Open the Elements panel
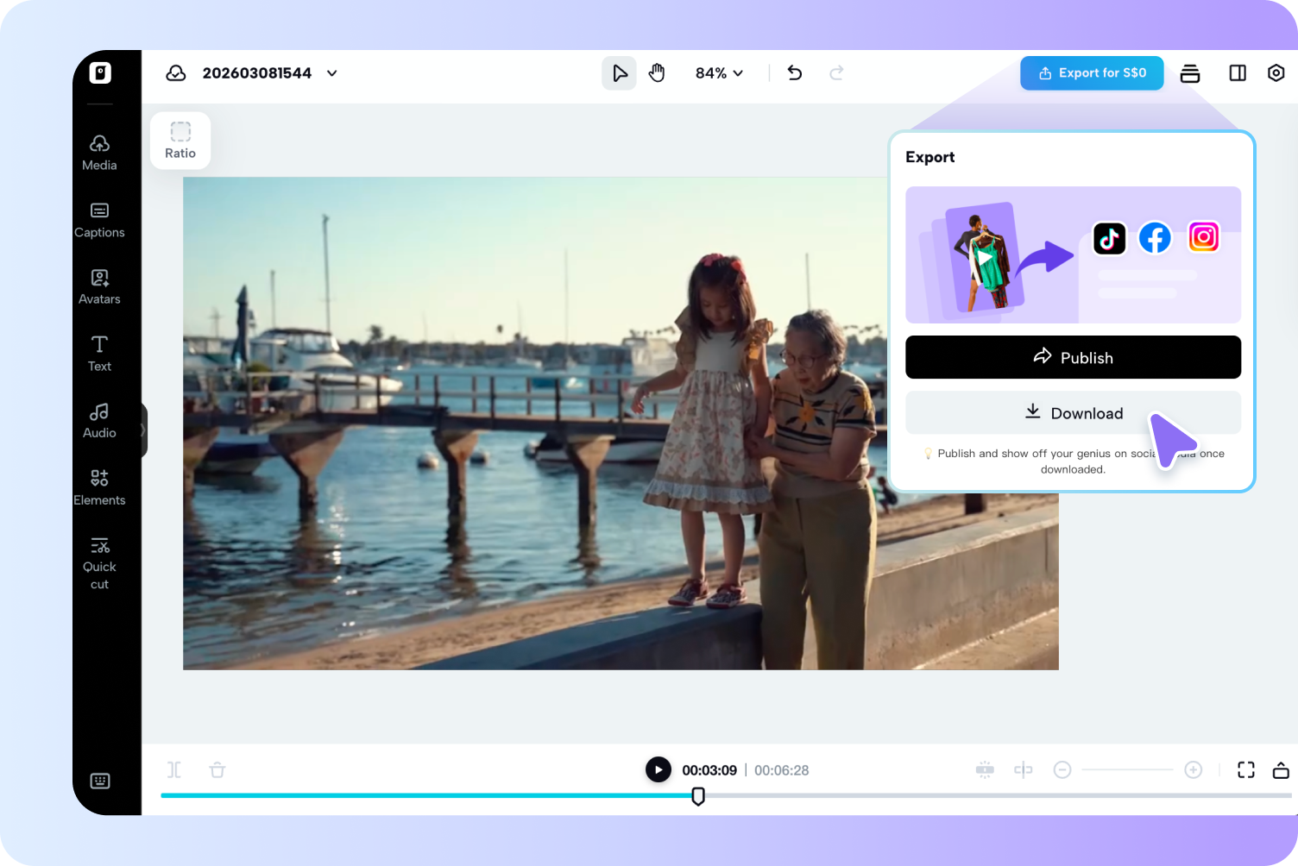Screen dimensions: 1298x866 [x=98, y=487]
